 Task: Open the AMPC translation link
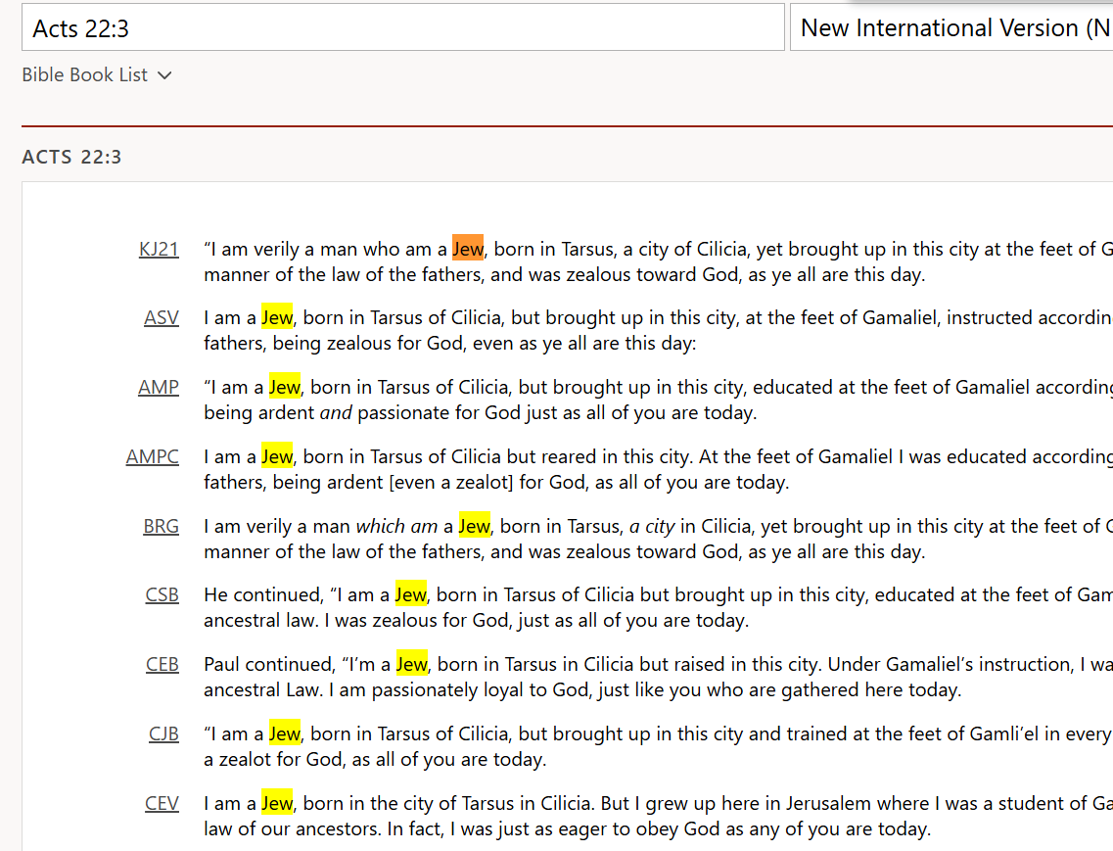click(153, 456)
